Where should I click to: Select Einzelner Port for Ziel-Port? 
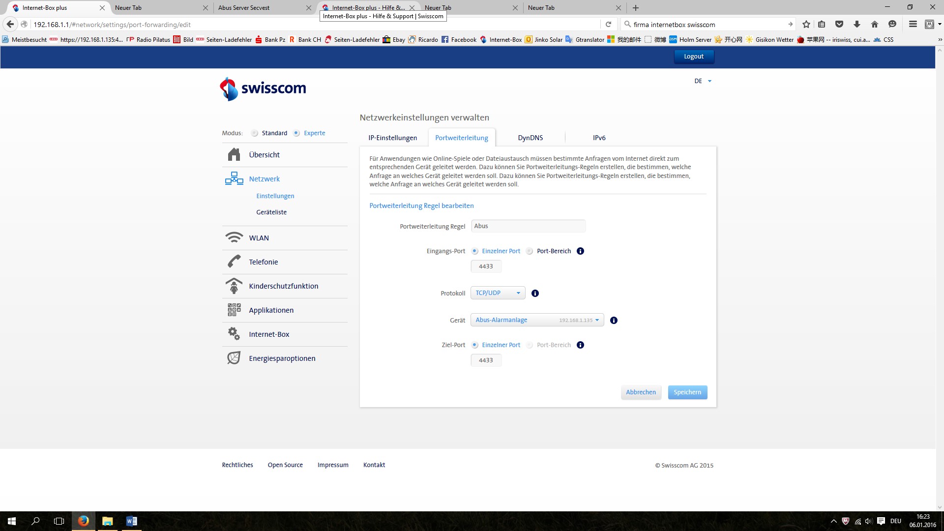(475, 345)
